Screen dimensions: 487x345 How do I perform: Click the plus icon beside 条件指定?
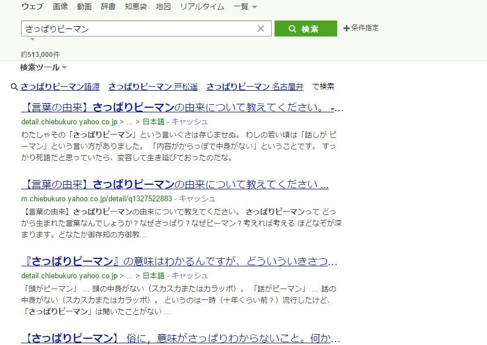tap(346, 29)
